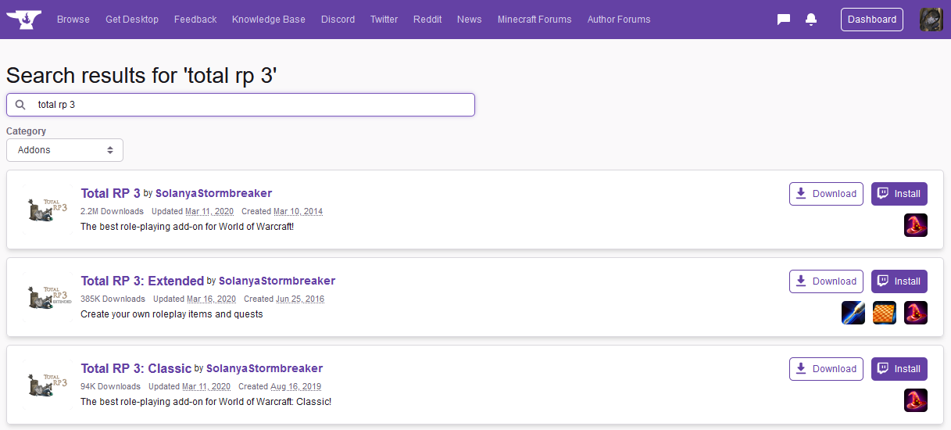Expand the Category Addons dropdown
The height and width of the screenshot is (430, 951).
click(x=65, y=150)
